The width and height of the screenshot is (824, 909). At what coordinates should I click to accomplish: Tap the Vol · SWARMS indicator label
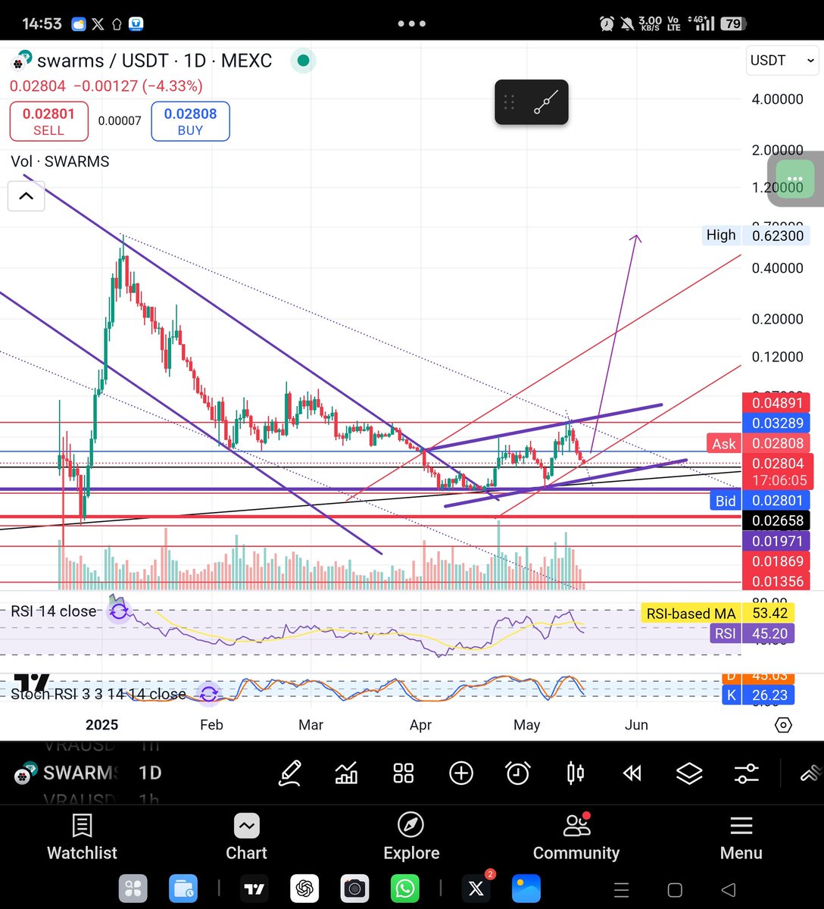(x=60, y=161)
